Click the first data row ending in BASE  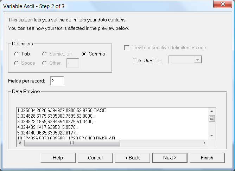pos(62,111)
